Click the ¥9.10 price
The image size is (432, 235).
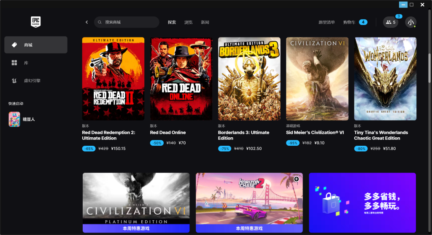(319, 143)
